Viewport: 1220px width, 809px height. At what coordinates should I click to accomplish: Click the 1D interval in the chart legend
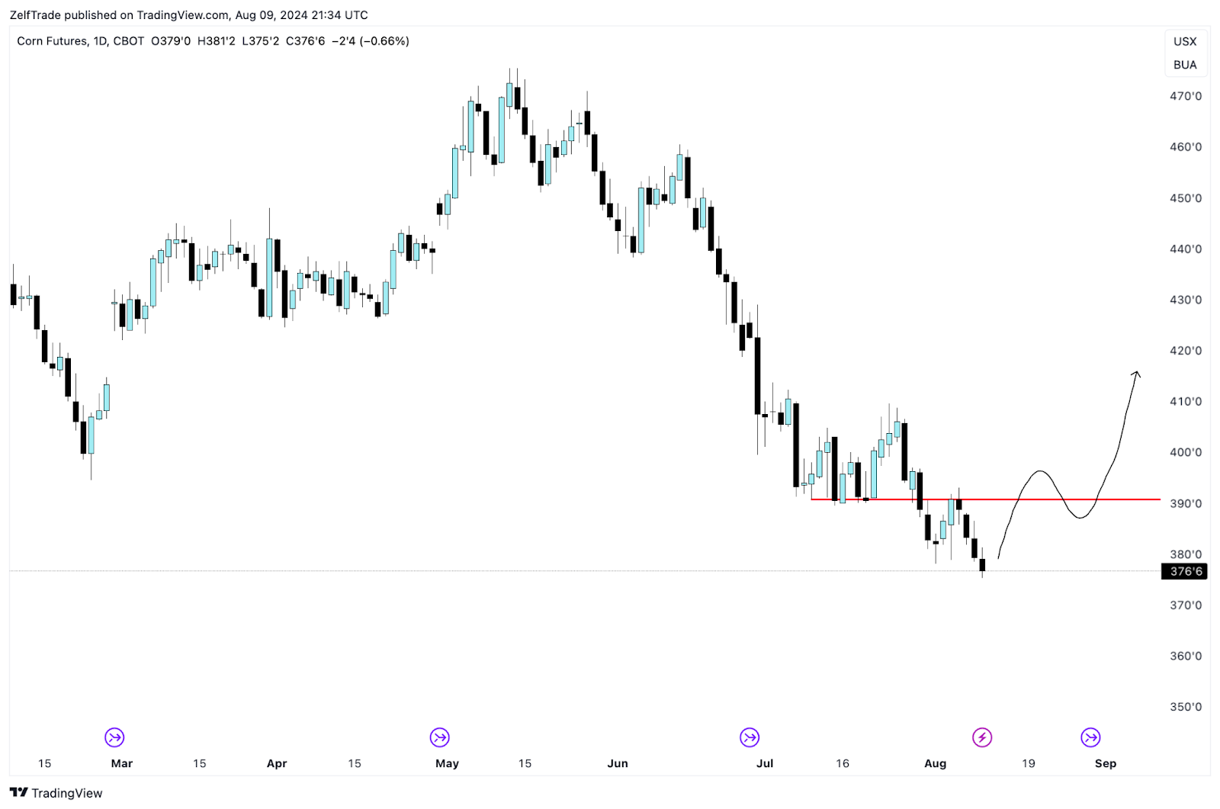pyautogui.click(x=100, y=41)
